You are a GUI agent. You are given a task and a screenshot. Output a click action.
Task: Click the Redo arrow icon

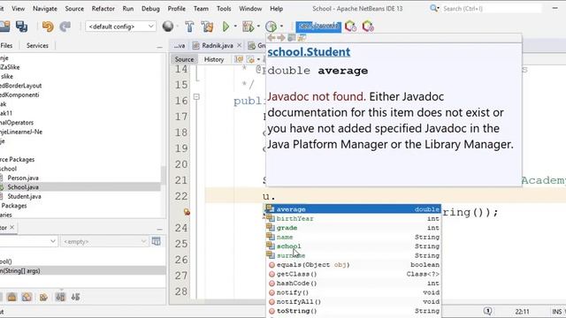65,26
